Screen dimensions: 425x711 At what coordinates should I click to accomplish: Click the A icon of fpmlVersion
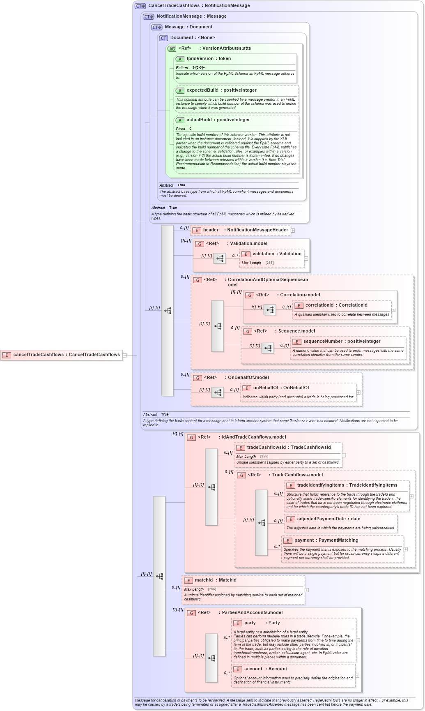coord(180,59)
